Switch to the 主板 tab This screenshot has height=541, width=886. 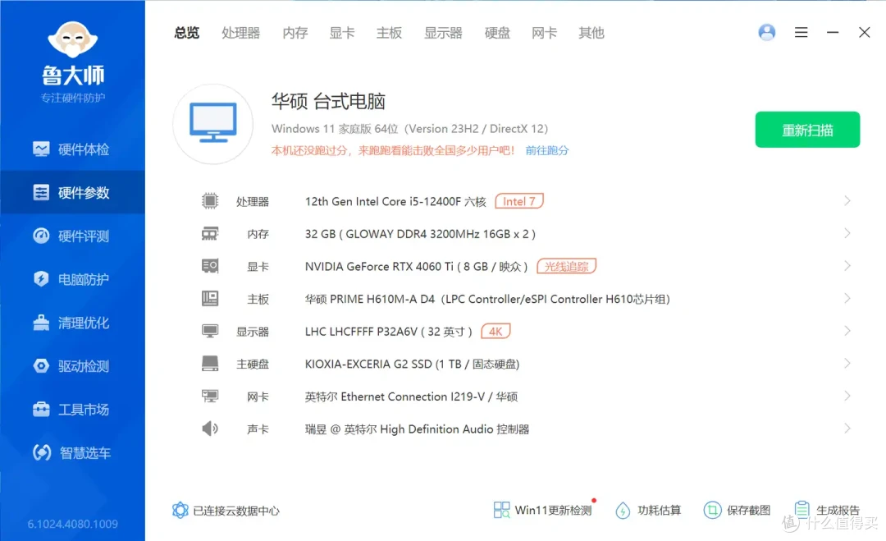[389, 33]
